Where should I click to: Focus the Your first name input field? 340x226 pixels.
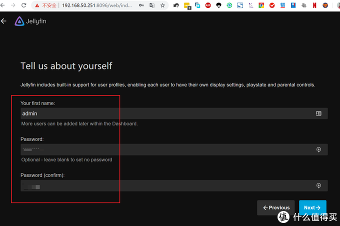(165, 113)
